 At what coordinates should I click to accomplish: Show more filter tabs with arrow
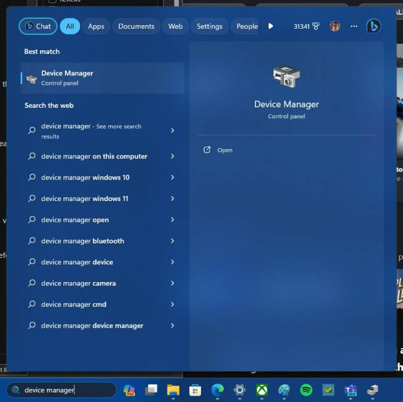[x=271, y=26]
